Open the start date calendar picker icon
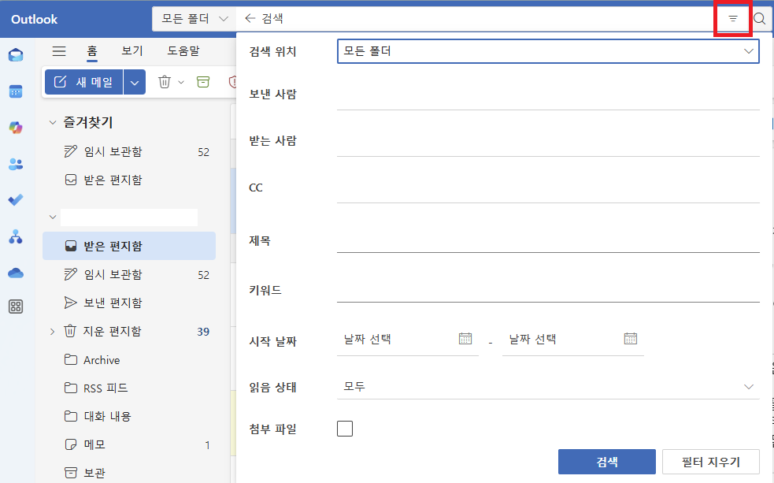The width and height of the screenshot is (774, 483). coord(465,338)
